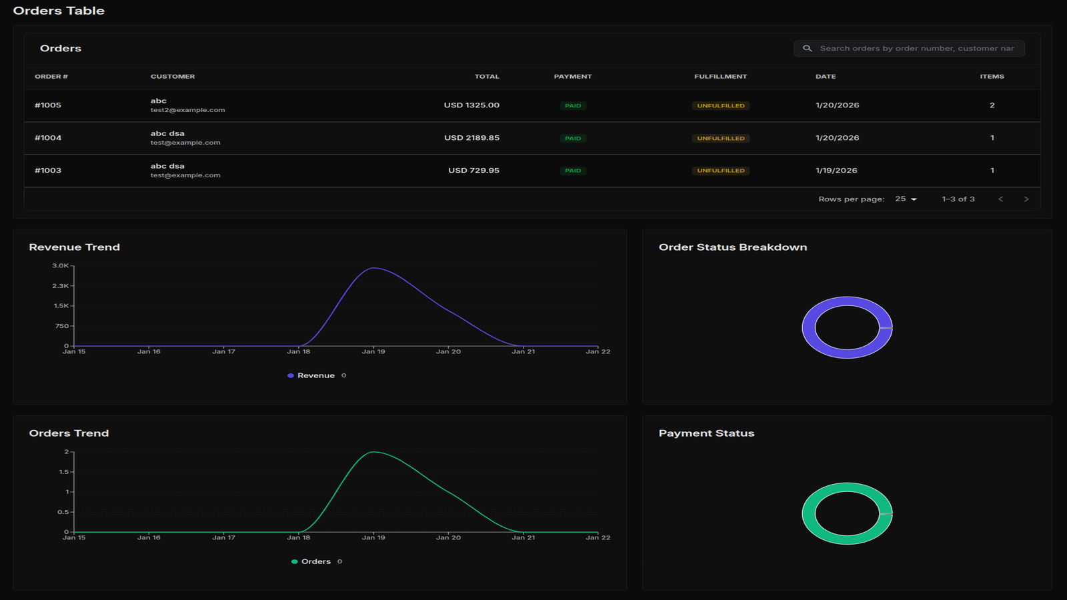The width and height of the screenshot is (1067, 600).
Task: Click the PAID status badge on order #1005
Action: click(573, 105)
